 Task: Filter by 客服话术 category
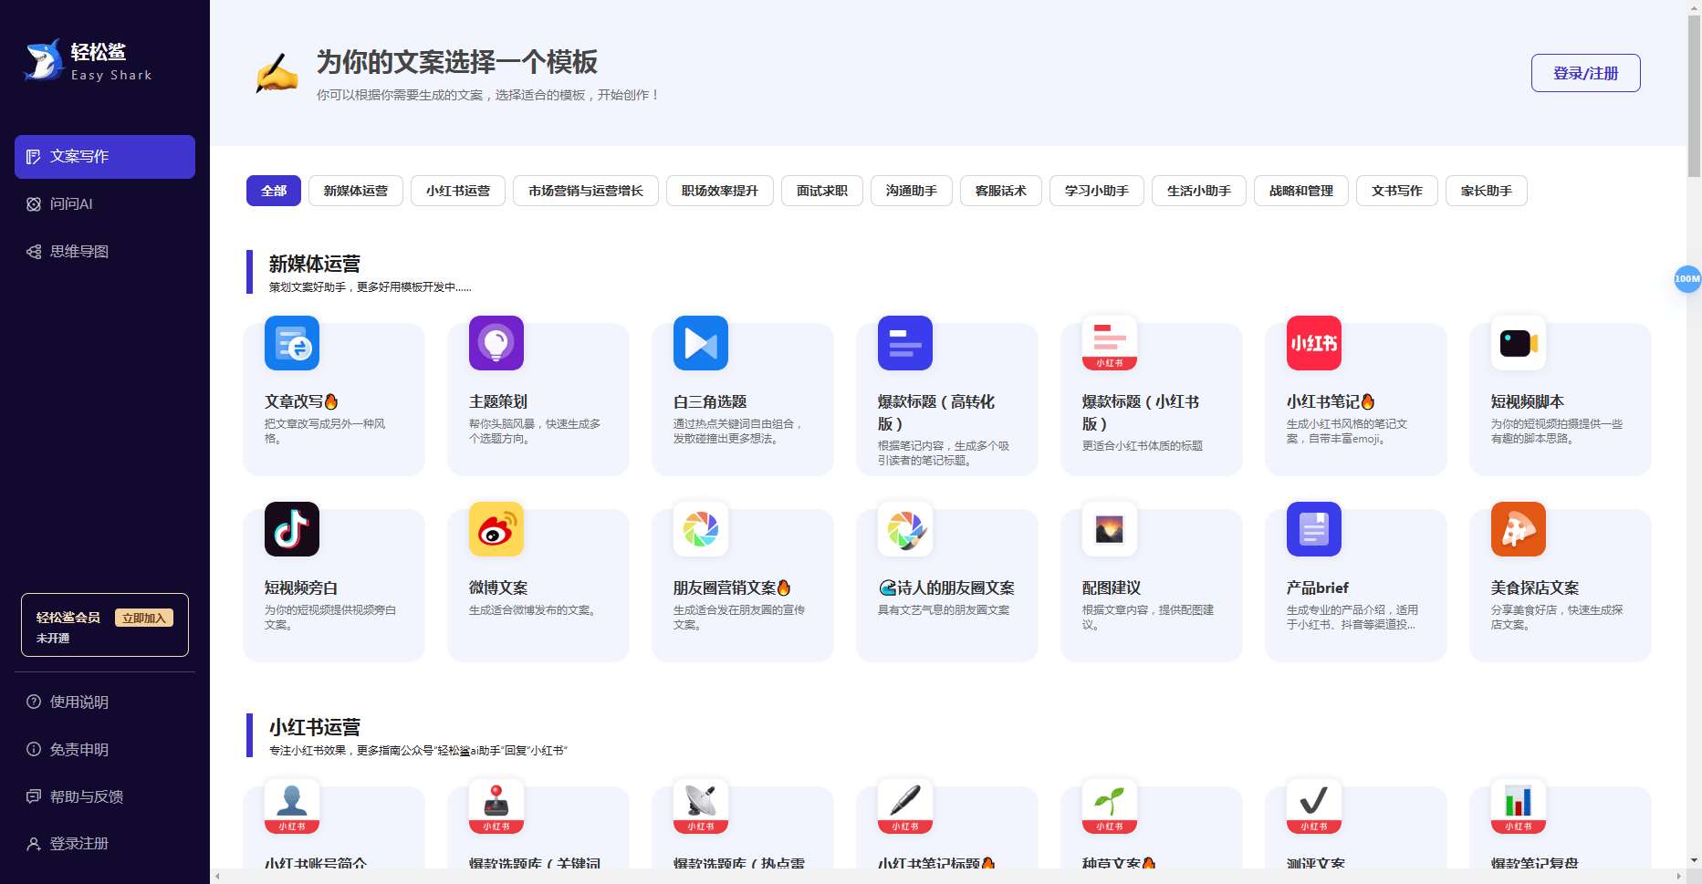(x=1001, y=191)
